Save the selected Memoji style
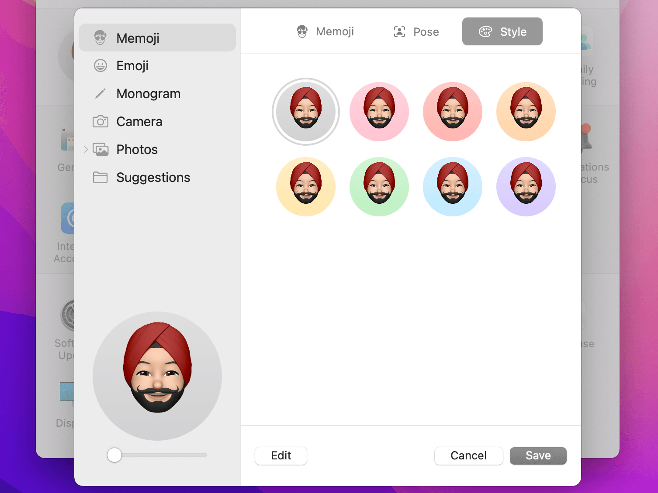This screenshot has width=658, height=493. click(x=538, y=455)
